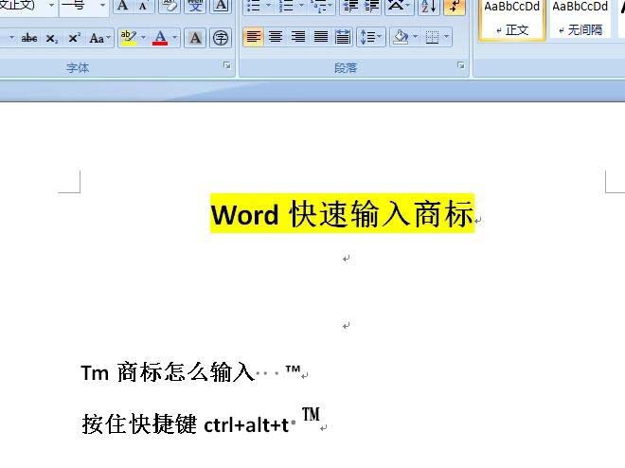The height and width of the screenshot is (468, 625).
Task: Apply red font color
Action: (x=160, y=38)
